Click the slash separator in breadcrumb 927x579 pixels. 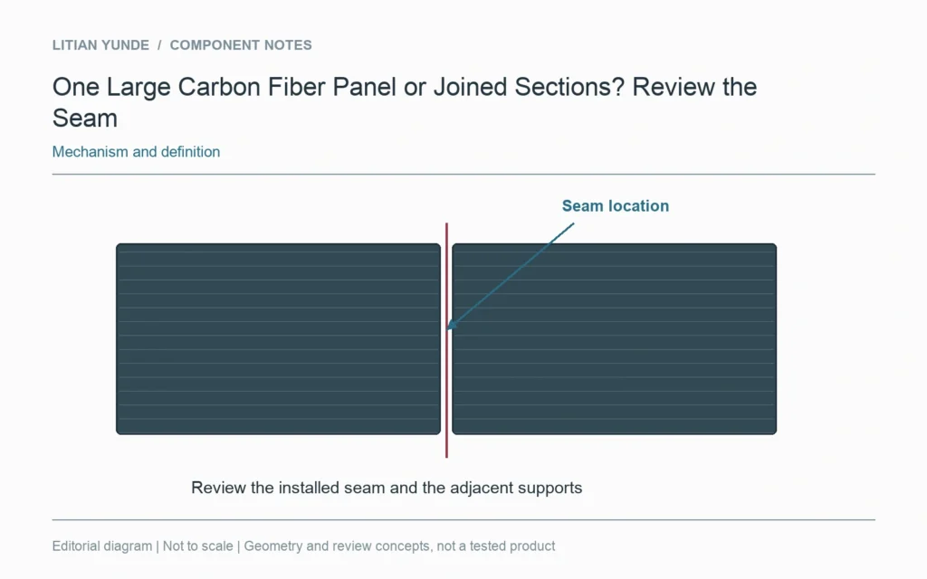pyautogui.click(x=159, y=45)
